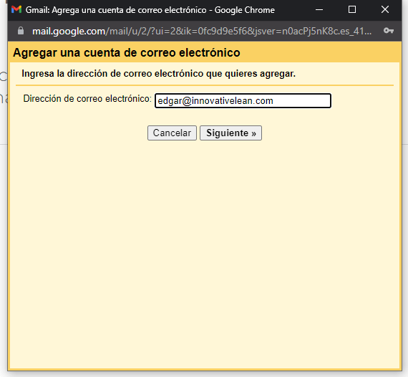408x377 pixels.
Task: Select the mail.google.com URL in address bar
Action: [69, 32]
